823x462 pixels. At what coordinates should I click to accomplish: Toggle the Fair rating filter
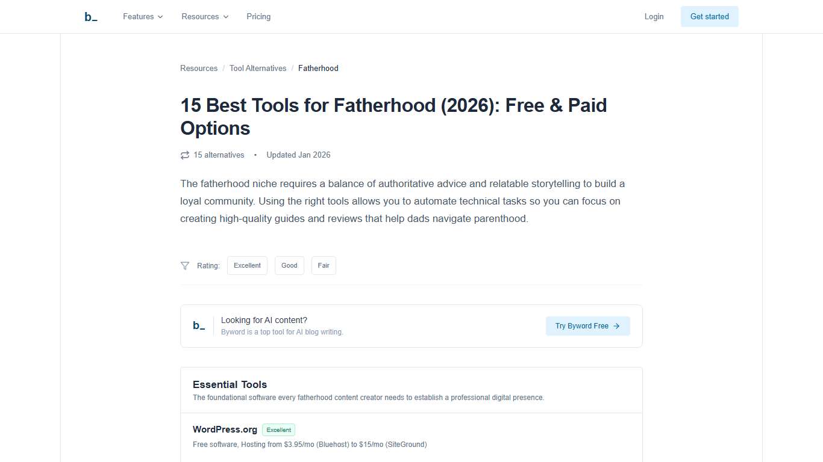click(x=324, y=265)
